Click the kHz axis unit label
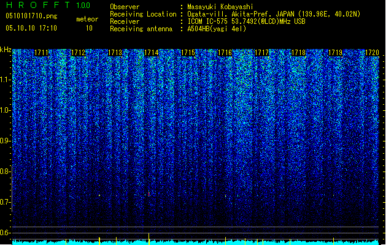This screenshot has height=245, width=386. pyautogui.click(x=6, y=50)
